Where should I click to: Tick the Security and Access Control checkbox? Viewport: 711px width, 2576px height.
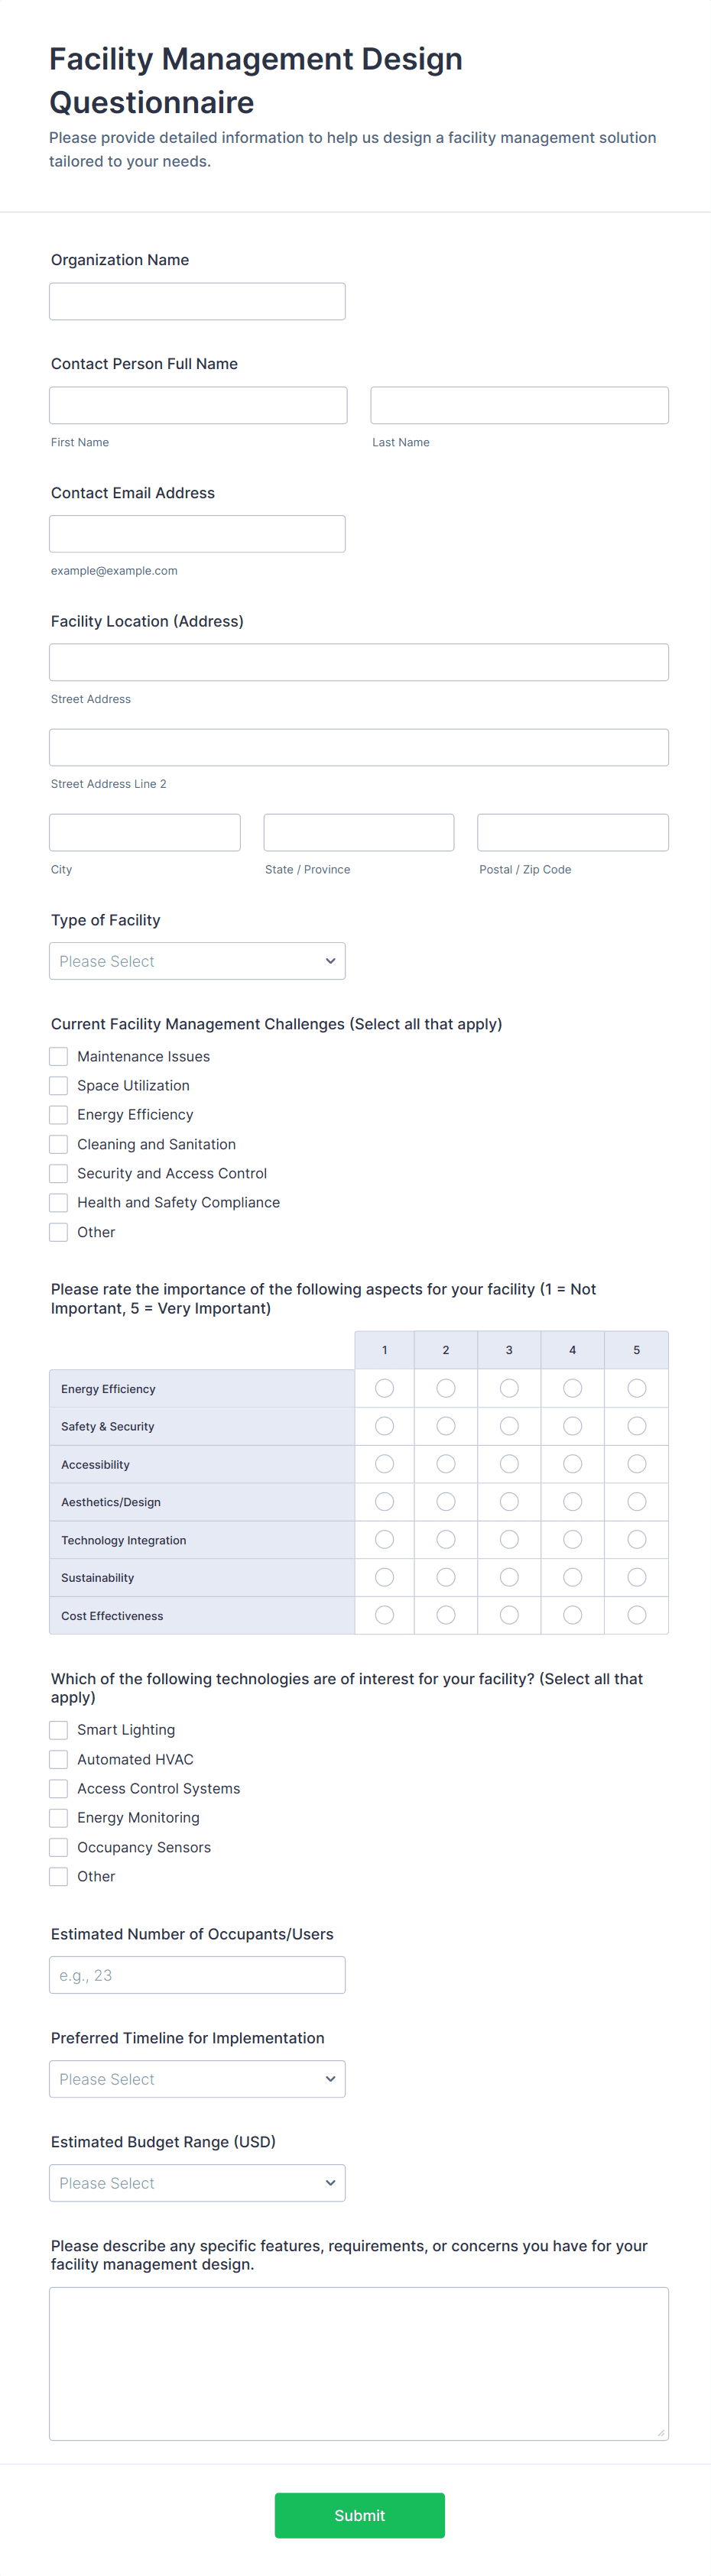coord(59,1174)
